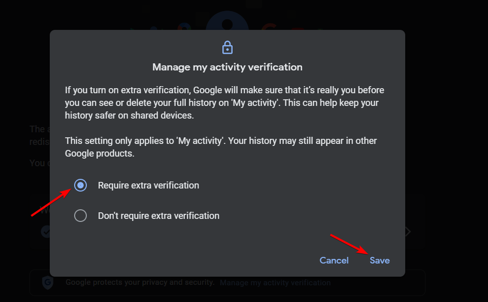
Task: Click the Google shield icon in the privacy banner
Action: point(47,282)
